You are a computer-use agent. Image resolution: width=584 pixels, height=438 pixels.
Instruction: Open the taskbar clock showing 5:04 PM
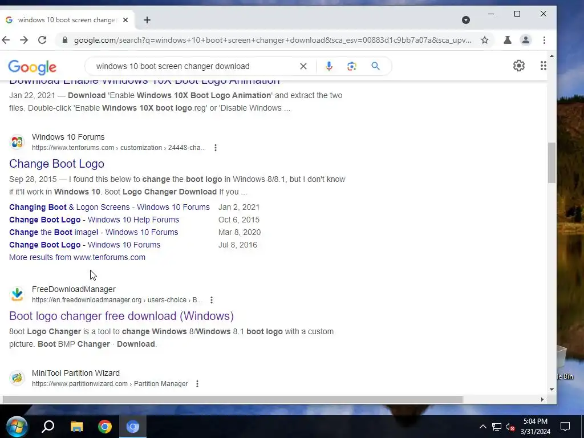535,427
